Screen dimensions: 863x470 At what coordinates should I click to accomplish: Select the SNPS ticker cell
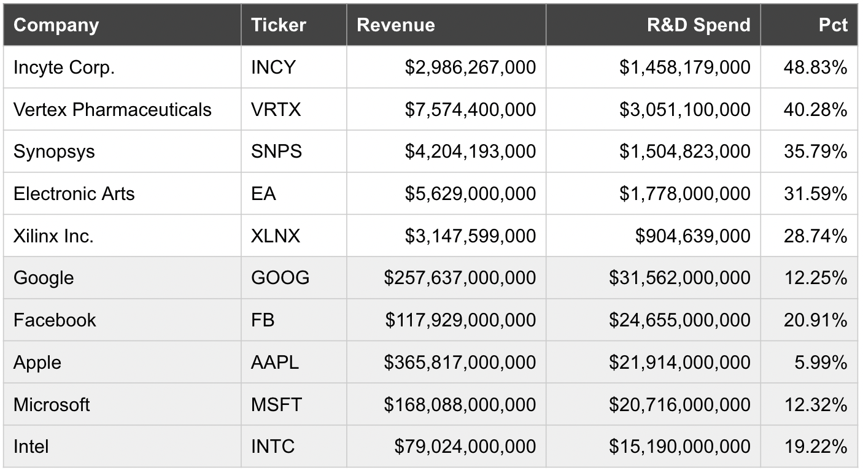276,151
